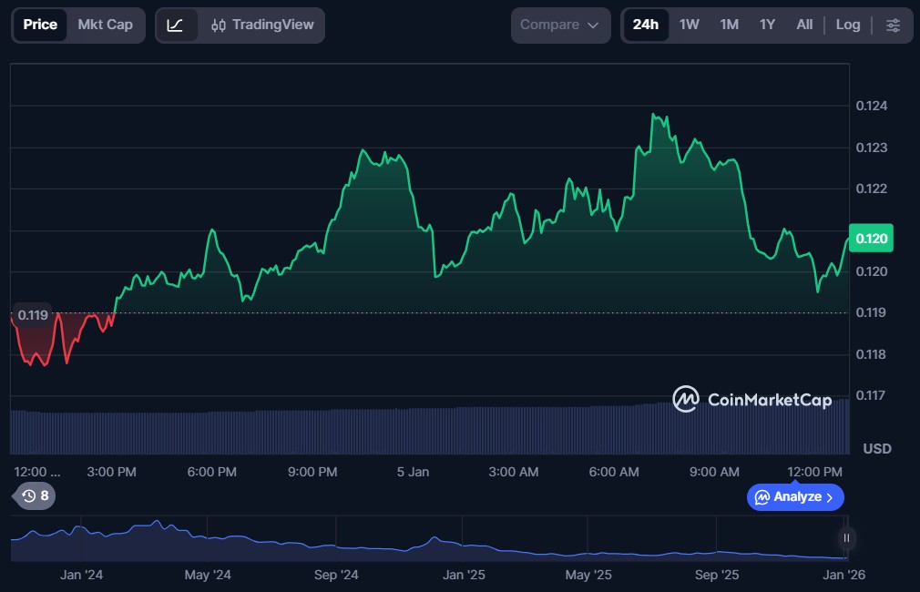Click the history clock badge showing 8
Viewport: 920px width, 592px height.
[x=36, y=495]
